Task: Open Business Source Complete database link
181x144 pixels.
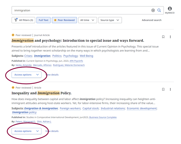Action: (x=103, y=118)
